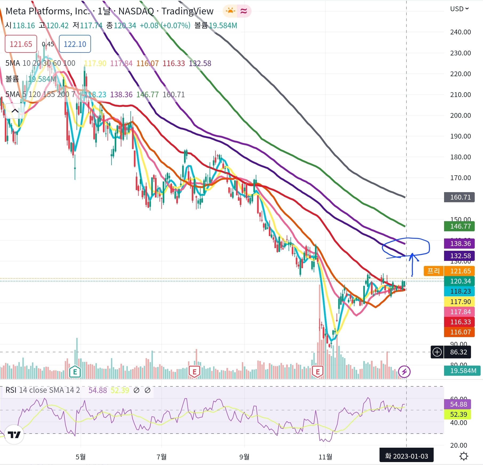Viewport: 483px width, 465px height.
Task: Select the 5MA 5 120 155 200 legend
Action: (x=40, y=94)
